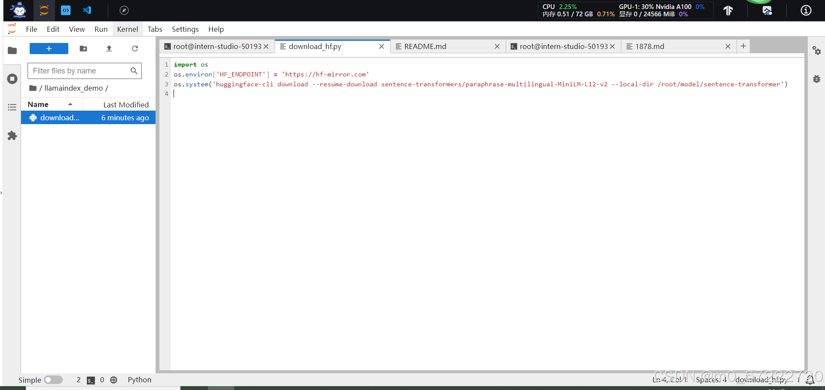Open the file browser sidebar panel
The height and width of the screenshot is (390, 825).
[12, 50]
